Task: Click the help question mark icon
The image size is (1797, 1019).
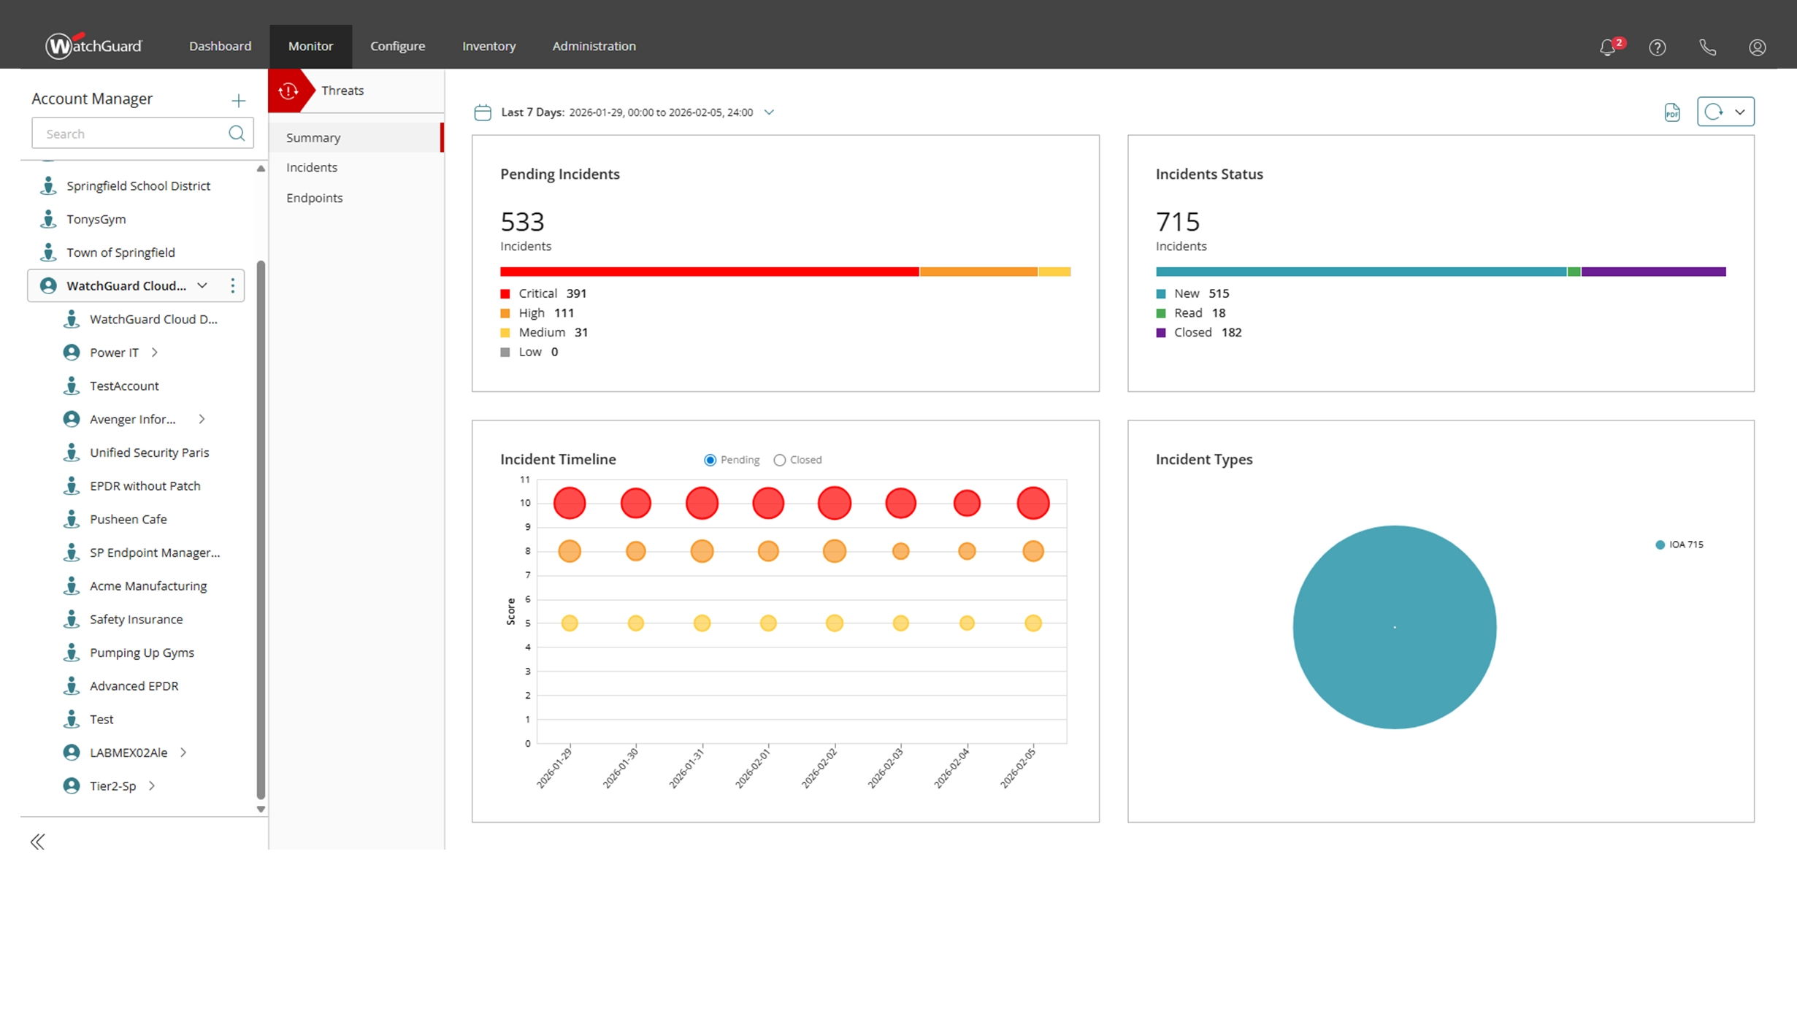Action: click(1658, 47)
